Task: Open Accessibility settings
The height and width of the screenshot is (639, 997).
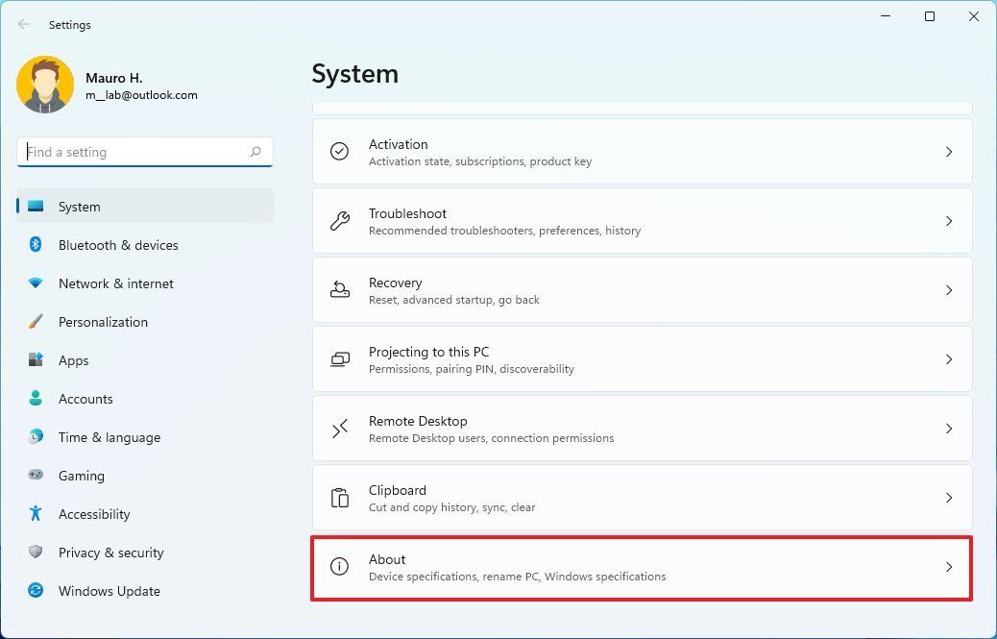Action: point(94,514)
